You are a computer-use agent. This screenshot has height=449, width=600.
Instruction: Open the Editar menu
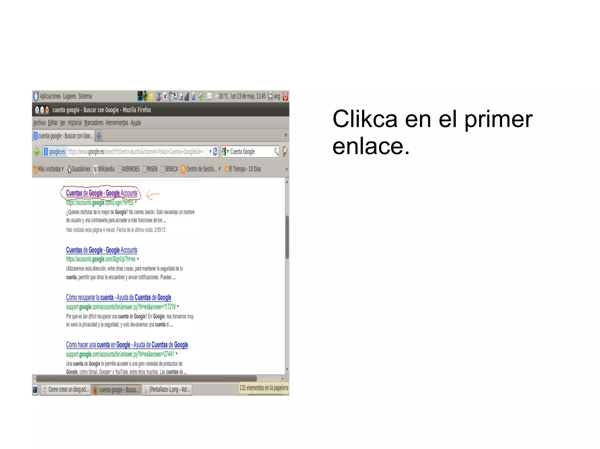coord(53,123)
